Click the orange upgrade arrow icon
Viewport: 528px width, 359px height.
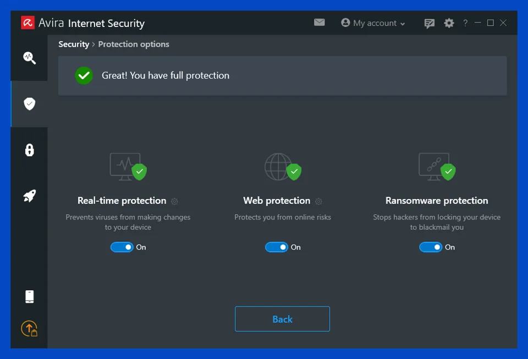pos(29,329)
